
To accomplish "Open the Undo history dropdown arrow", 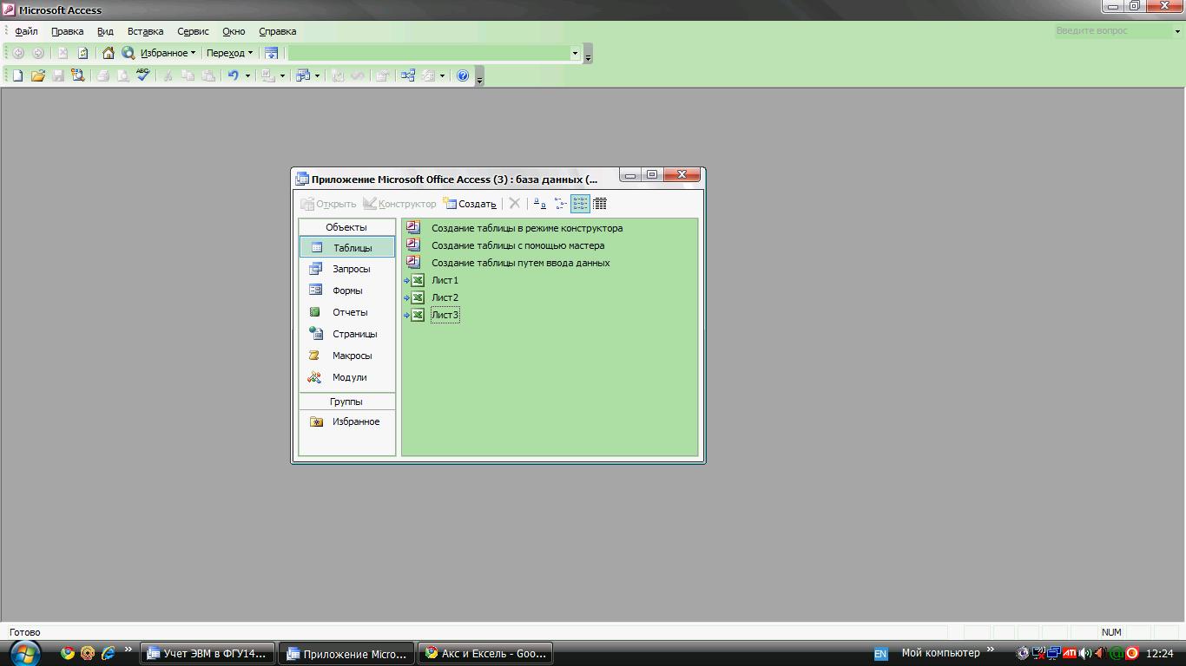I will point(247,75).
